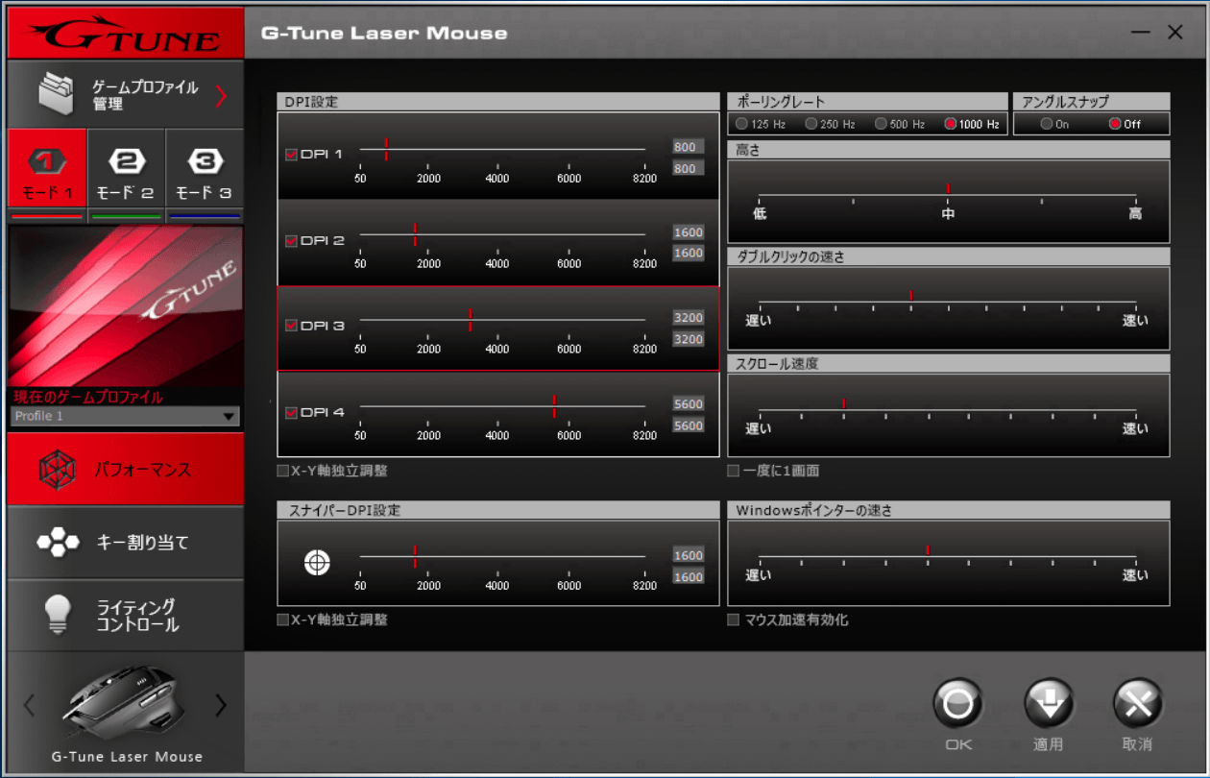Open the lighting control tab
Screen dimensions: 1210x778
126,616
